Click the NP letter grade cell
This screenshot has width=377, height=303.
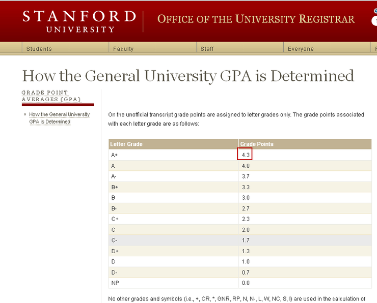(x=173, y=283)
